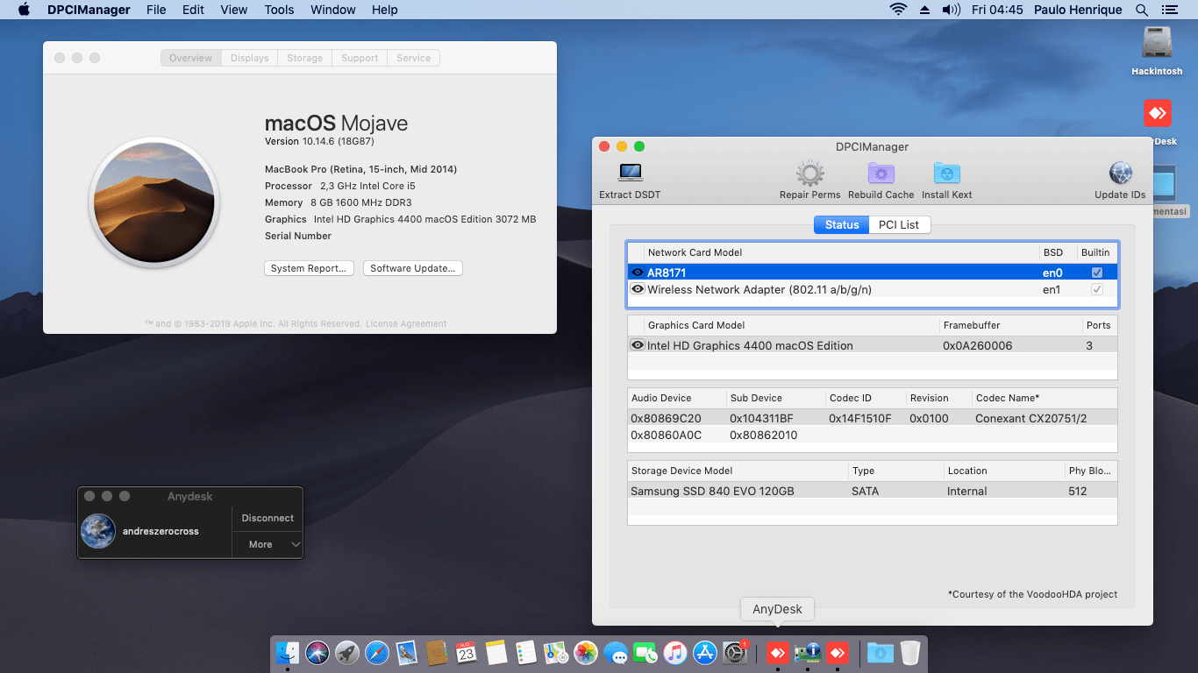Click the Network Card Model column header
The height and width of the screenshot is (673, 1198).
841,252
